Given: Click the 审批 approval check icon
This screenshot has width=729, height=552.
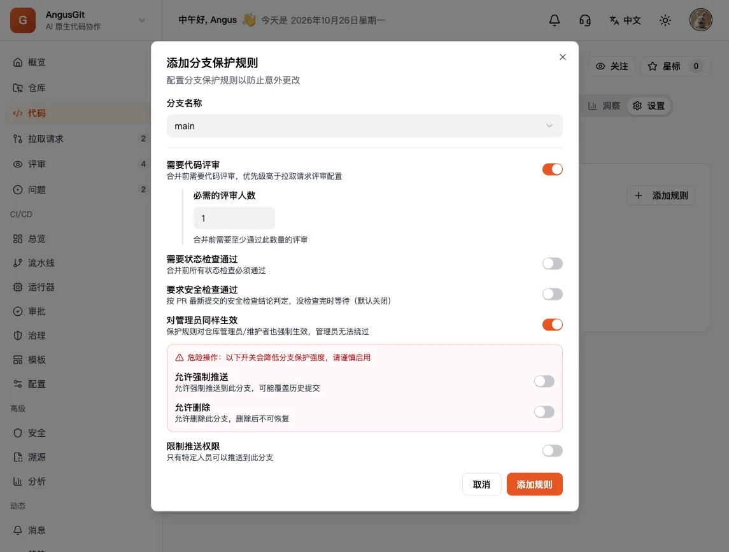Looking at the screenshot, I should pos(18,311).
